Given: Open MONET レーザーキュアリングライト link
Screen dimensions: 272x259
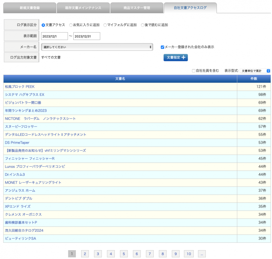Looking at the screenshot, I should [x=33, y=182].
